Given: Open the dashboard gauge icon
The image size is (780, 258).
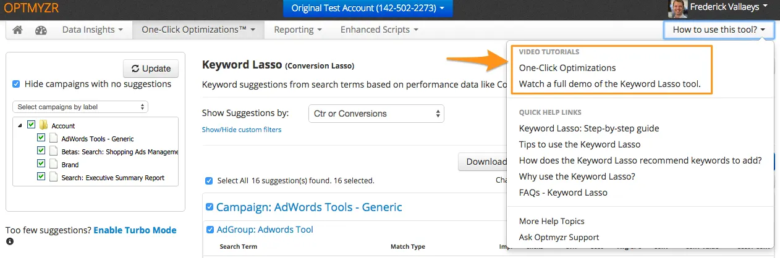Looking at the screenshot, I should pyautogui.click(x=41, y=30).
